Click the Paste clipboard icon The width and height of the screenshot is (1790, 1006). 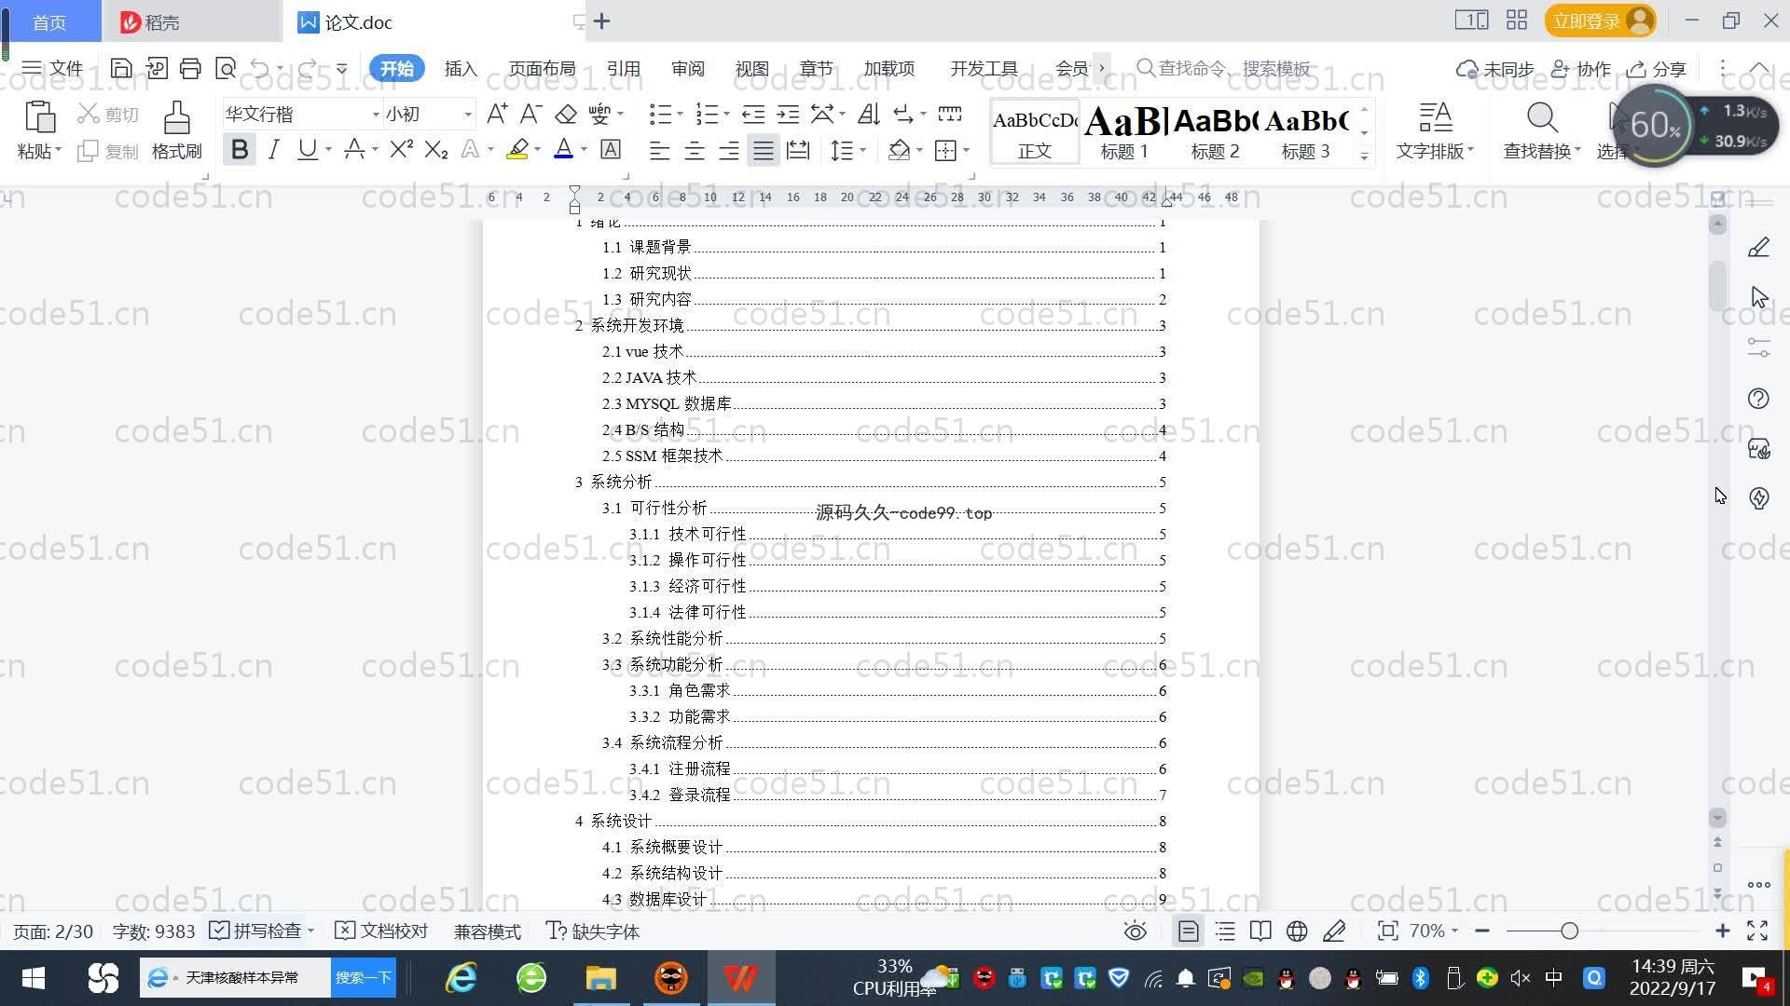[x=39, y=117]
